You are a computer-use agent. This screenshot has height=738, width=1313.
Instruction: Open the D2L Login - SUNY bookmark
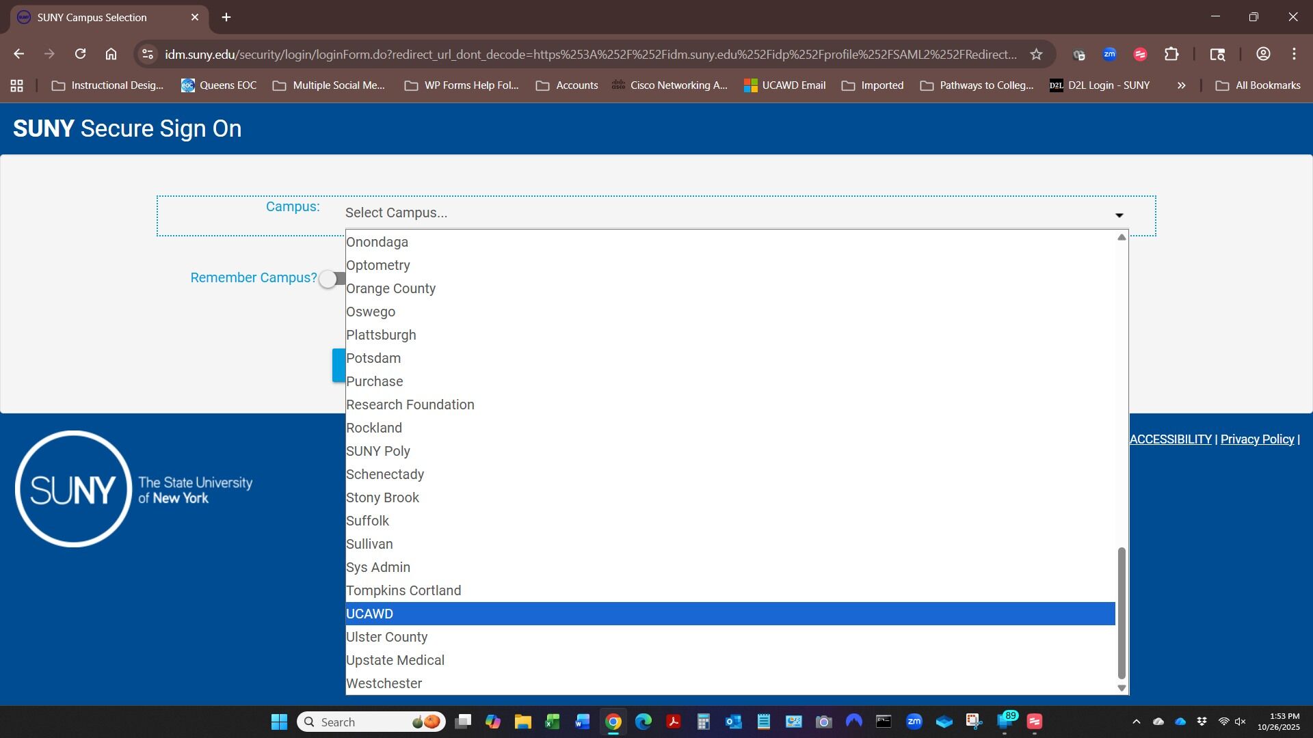(x=1100, y=85)
